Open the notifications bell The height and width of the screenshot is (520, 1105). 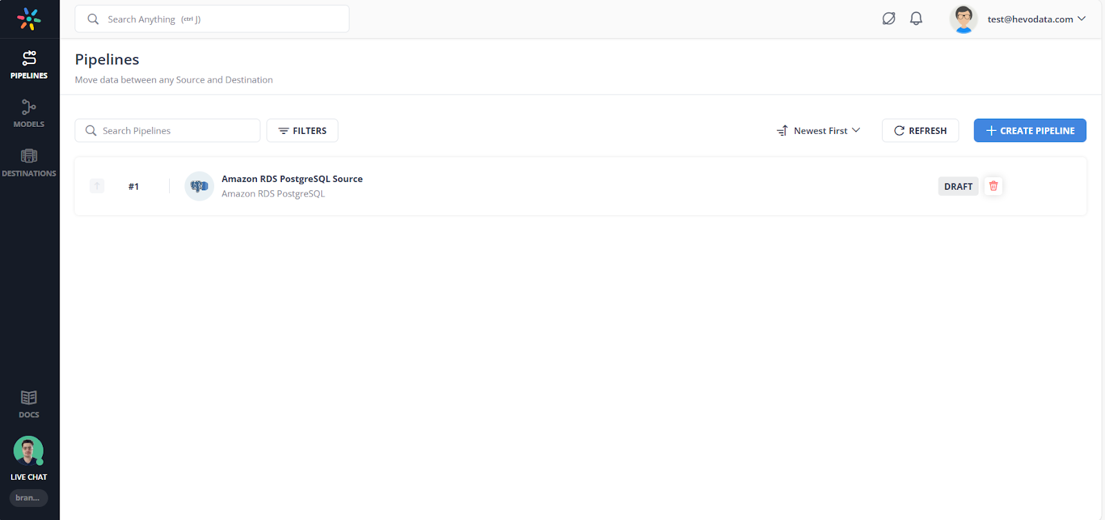click(x=916, y=19)
